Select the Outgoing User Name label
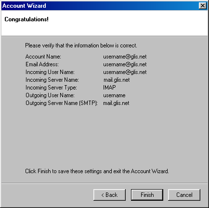The image size is (209, 208). tap(50, 95)
